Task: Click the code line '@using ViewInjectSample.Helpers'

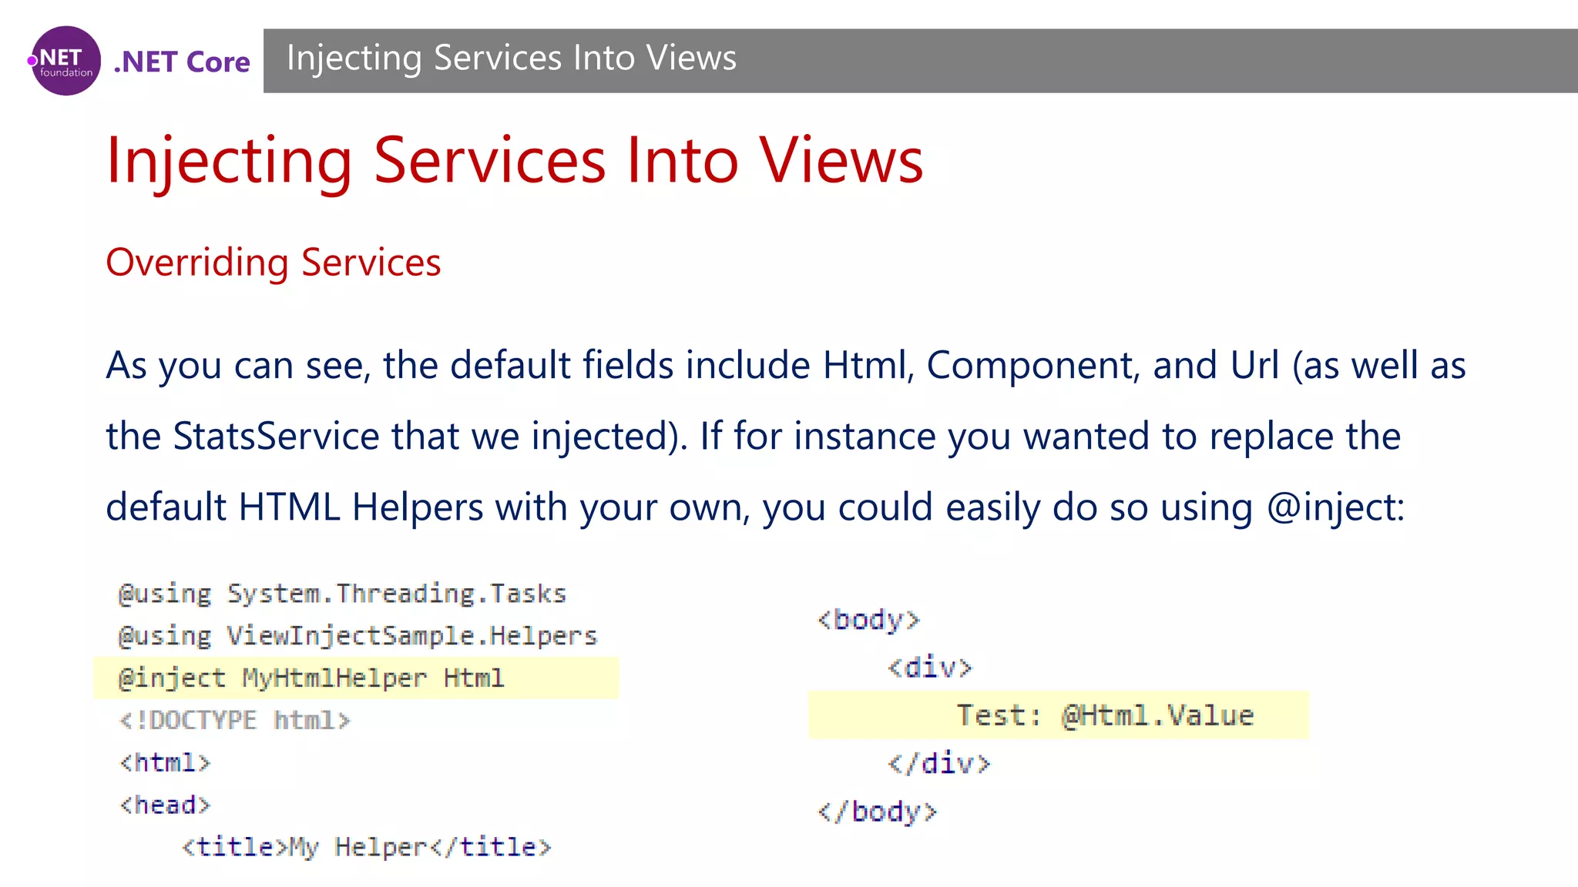Action: (x=358, y=636)
